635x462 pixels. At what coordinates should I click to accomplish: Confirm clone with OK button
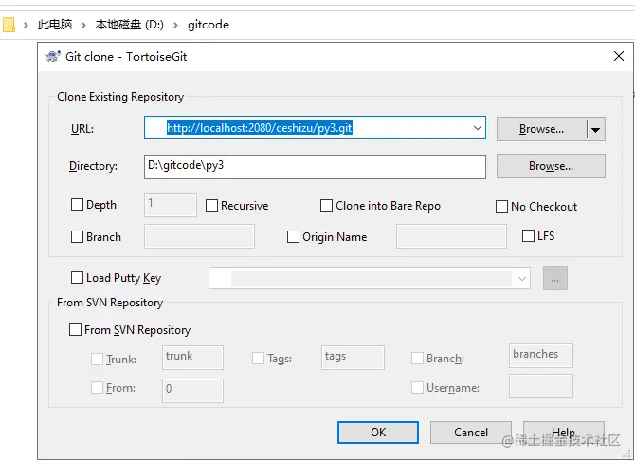pos(378,432)
